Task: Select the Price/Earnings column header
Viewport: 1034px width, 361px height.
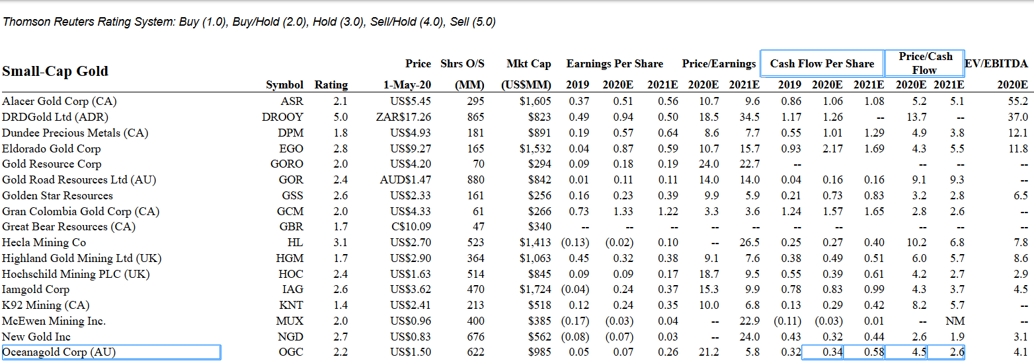Action: click(719, 63)
